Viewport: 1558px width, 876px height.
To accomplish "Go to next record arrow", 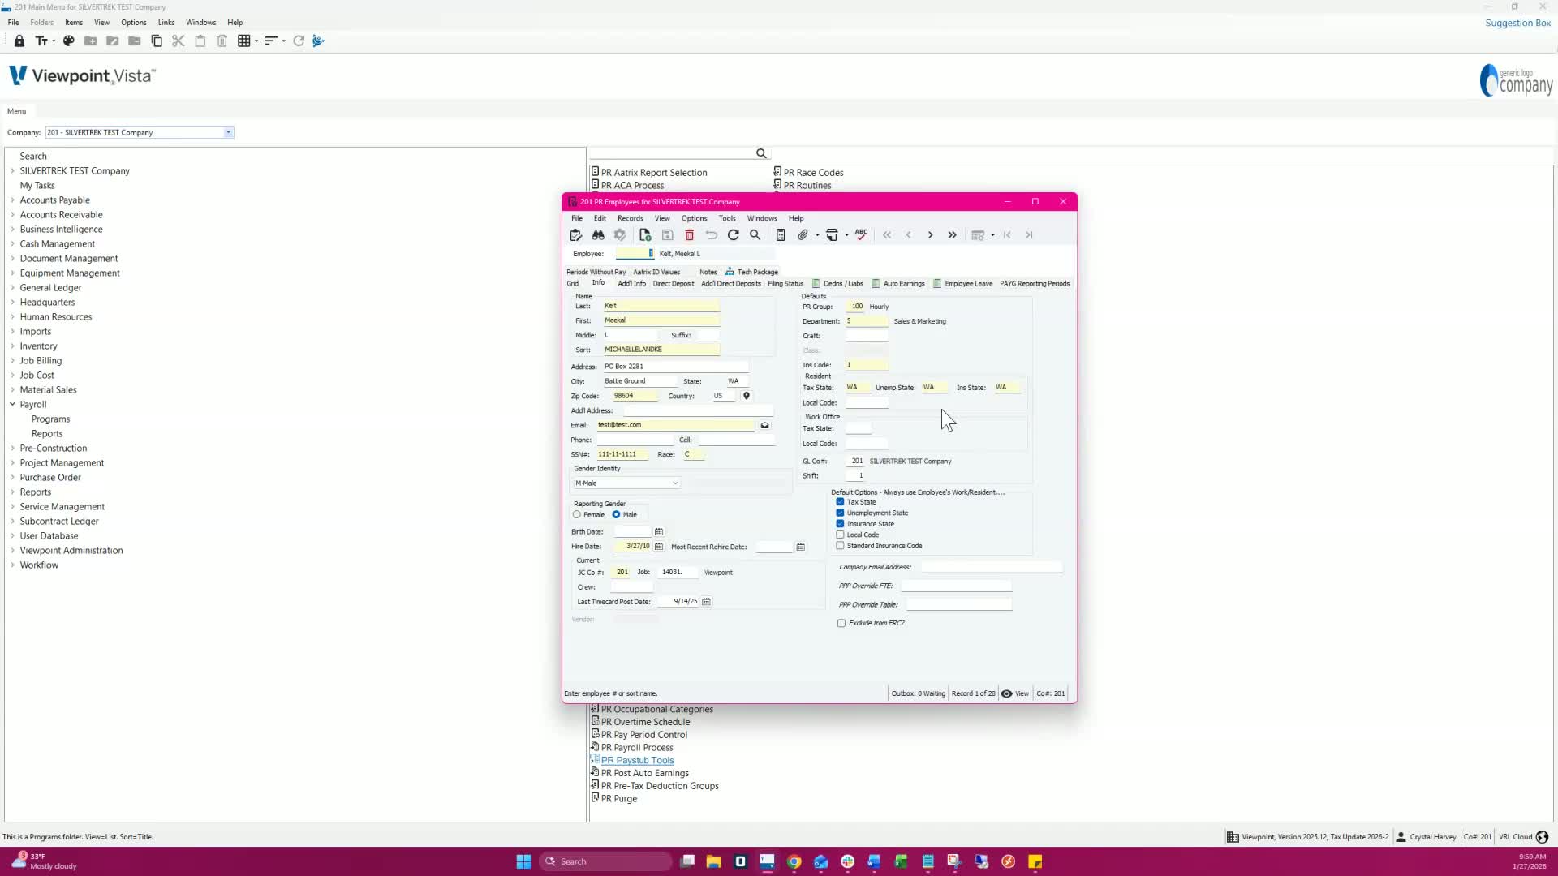I will (x=930, y=235).
